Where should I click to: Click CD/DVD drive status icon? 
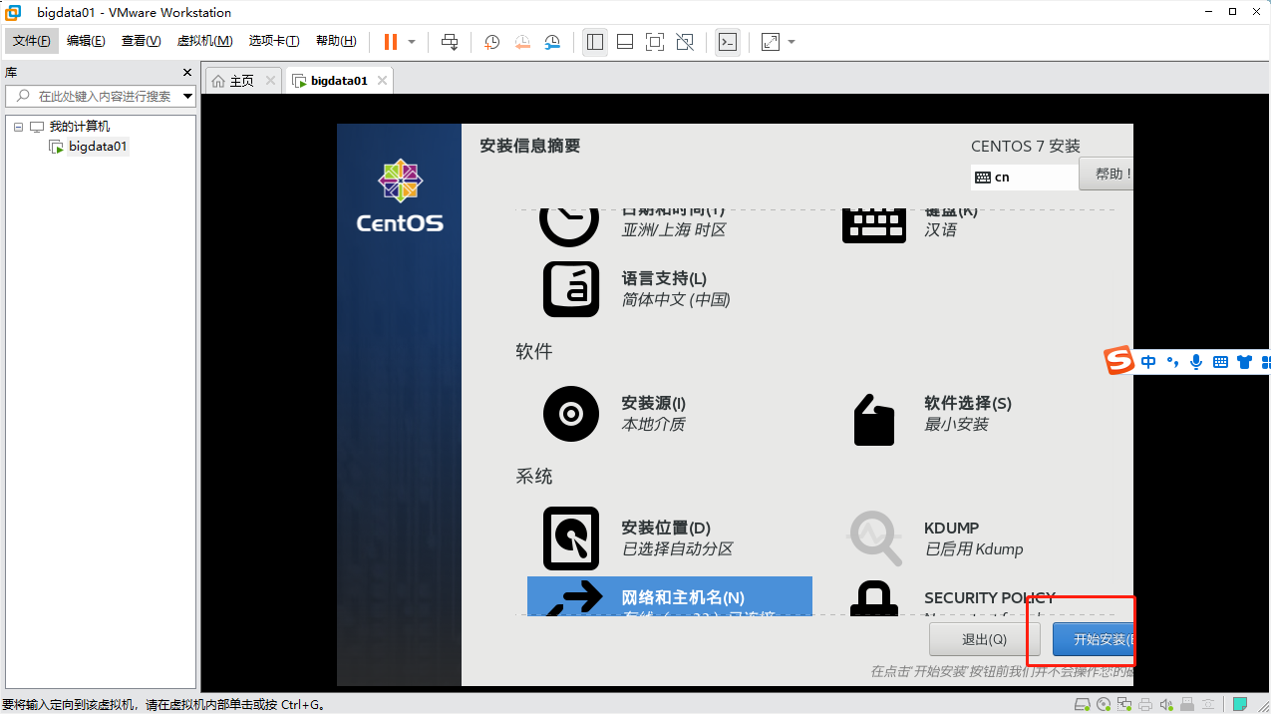[1104, 704]
